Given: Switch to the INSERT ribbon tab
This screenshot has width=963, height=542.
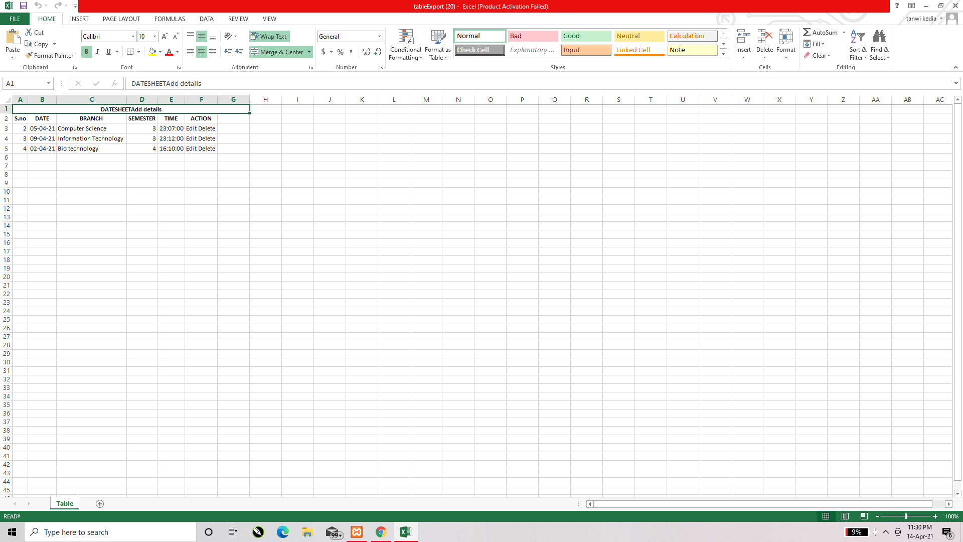Looking at the screenshot, I should pyautogui.click(x=79, y=19).
